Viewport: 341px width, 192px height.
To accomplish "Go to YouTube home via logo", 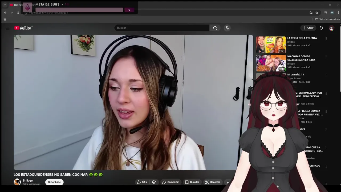I will click(x=23, y=28).
